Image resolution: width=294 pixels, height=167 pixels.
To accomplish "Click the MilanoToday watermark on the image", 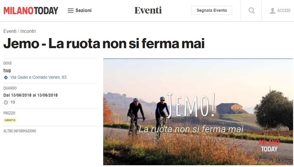I will [x=269, y=146].
